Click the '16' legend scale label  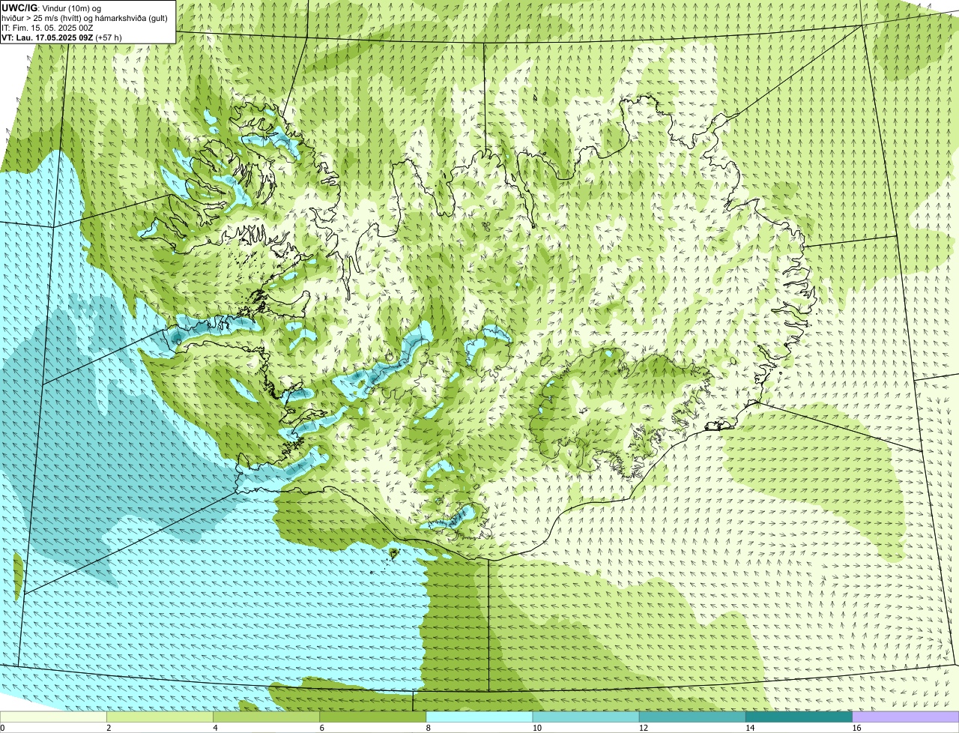[x=856, y=728]
